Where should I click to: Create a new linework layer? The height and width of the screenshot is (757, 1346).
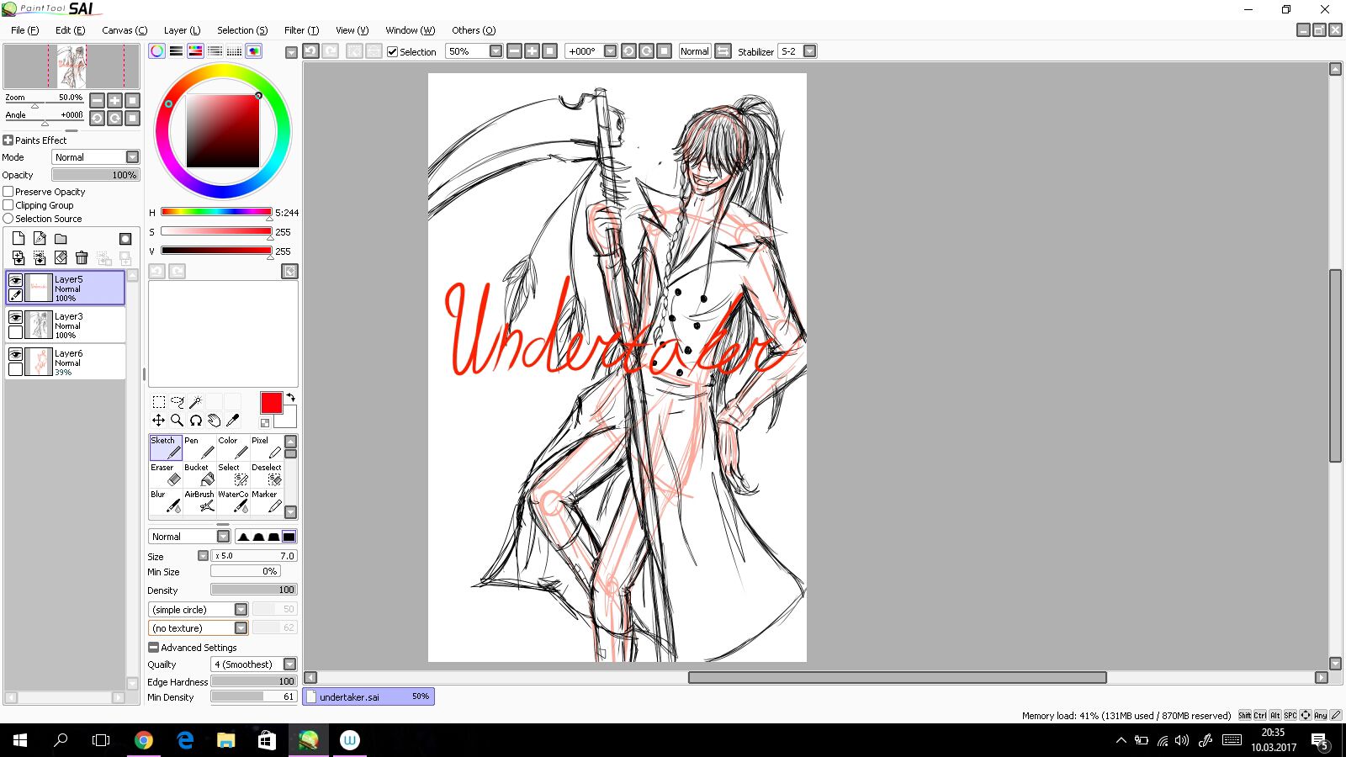pyautogui.click(x=40, y=238)
